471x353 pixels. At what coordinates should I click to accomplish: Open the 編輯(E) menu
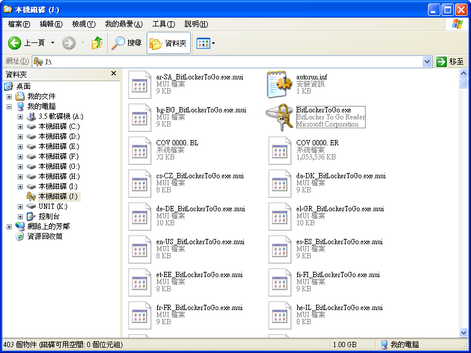[51, 24]
